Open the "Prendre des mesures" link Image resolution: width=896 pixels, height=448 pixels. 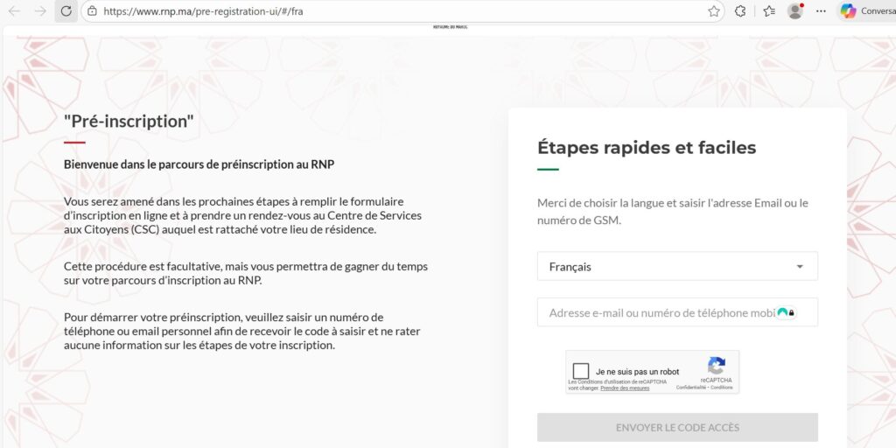tap(625, 388)
